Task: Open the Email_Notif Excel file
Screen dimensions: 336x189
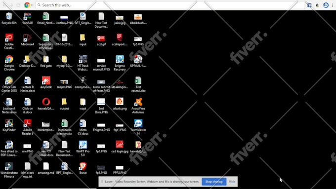Action: pos(46,18)
